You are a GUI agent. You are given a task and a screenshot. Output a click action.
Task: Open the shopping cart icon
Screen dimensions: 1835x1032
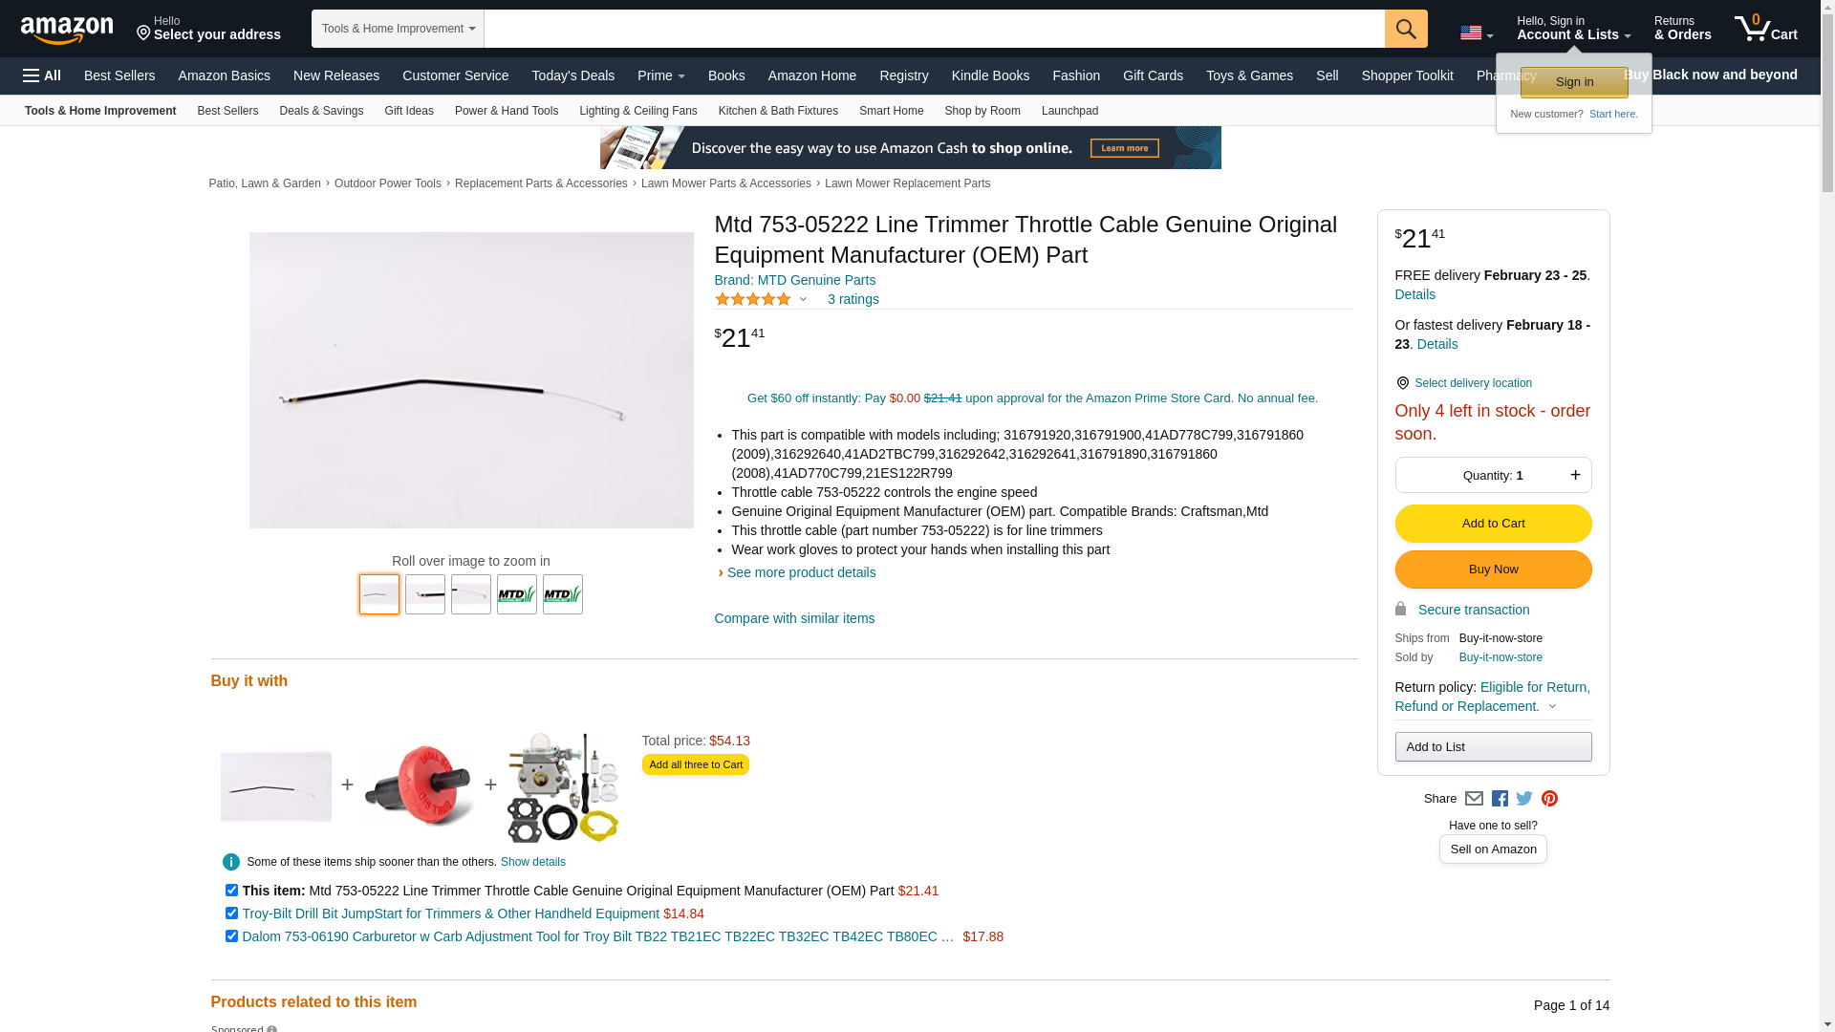(1766, 29)
